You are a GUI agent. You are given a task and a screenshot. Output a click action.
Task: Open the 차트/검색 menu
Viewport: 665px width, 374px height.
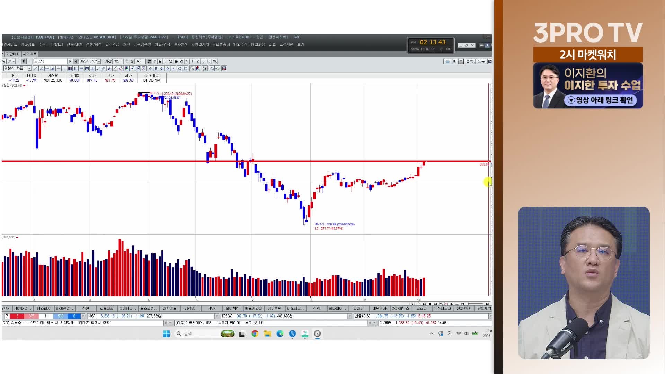pos(162,45)
